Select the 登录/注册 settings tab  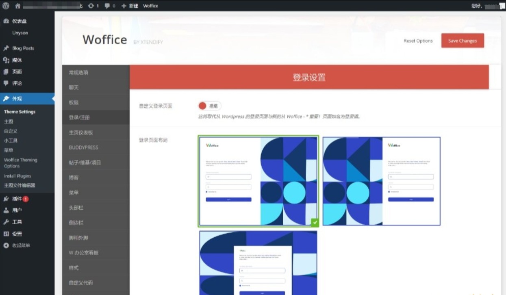(x=96, y=117)
